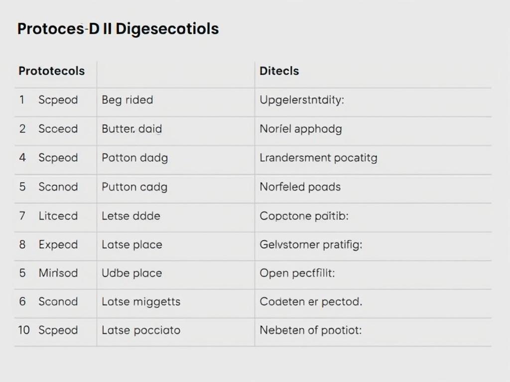Select the "Butter. daid" cell

click(x=131, y=129)
